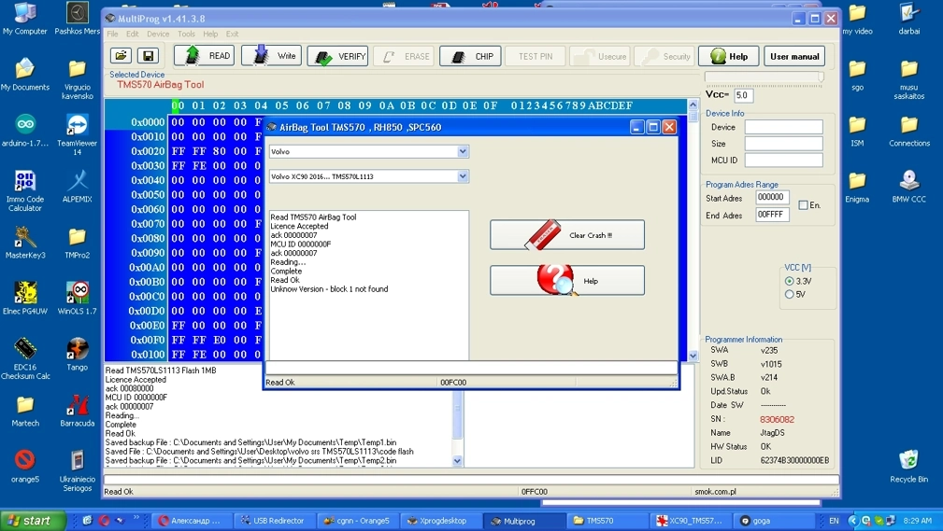
Task: Open Enigma desktop folder
Action: click(x=857, y=187)
